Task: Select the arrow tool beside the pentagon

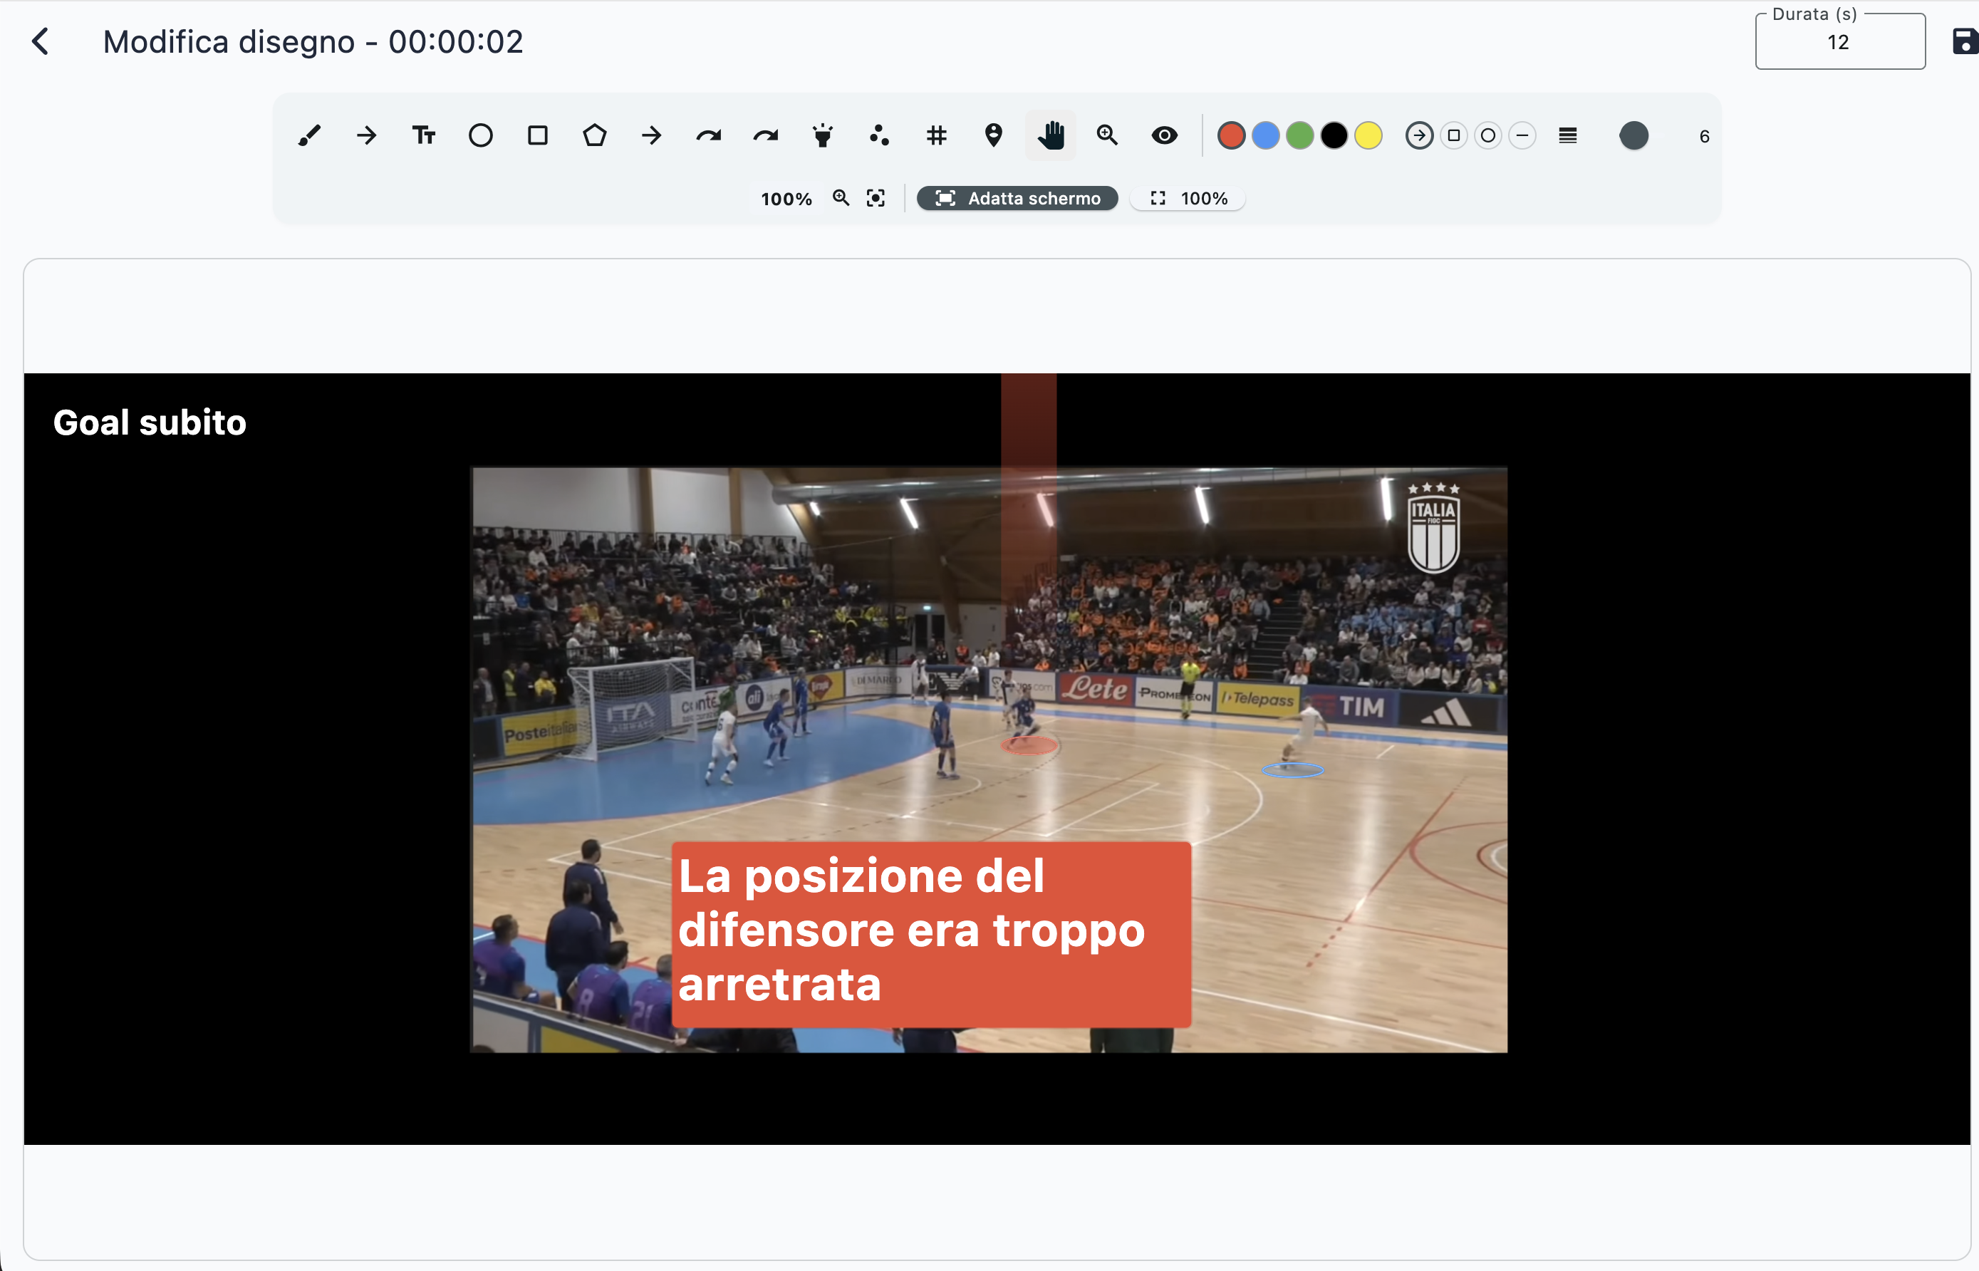Action: [x=651, y=135]
